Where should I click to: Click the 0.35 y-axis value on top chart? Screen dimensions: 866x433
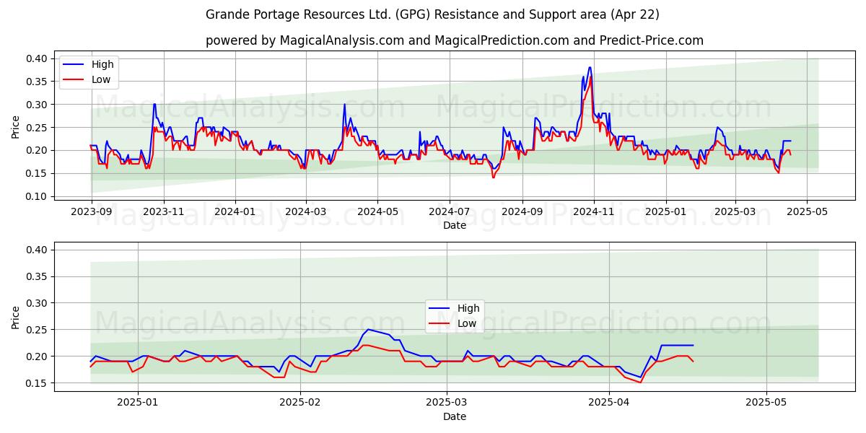[37, 82]
